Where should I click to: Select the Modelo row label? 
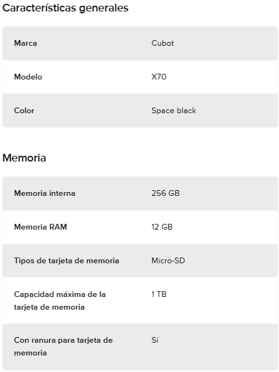(28, 77)
